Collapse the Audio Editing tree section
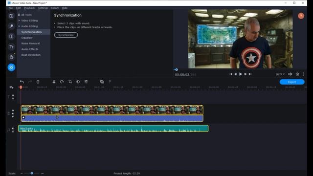313x176 pixels. (19, 26)
